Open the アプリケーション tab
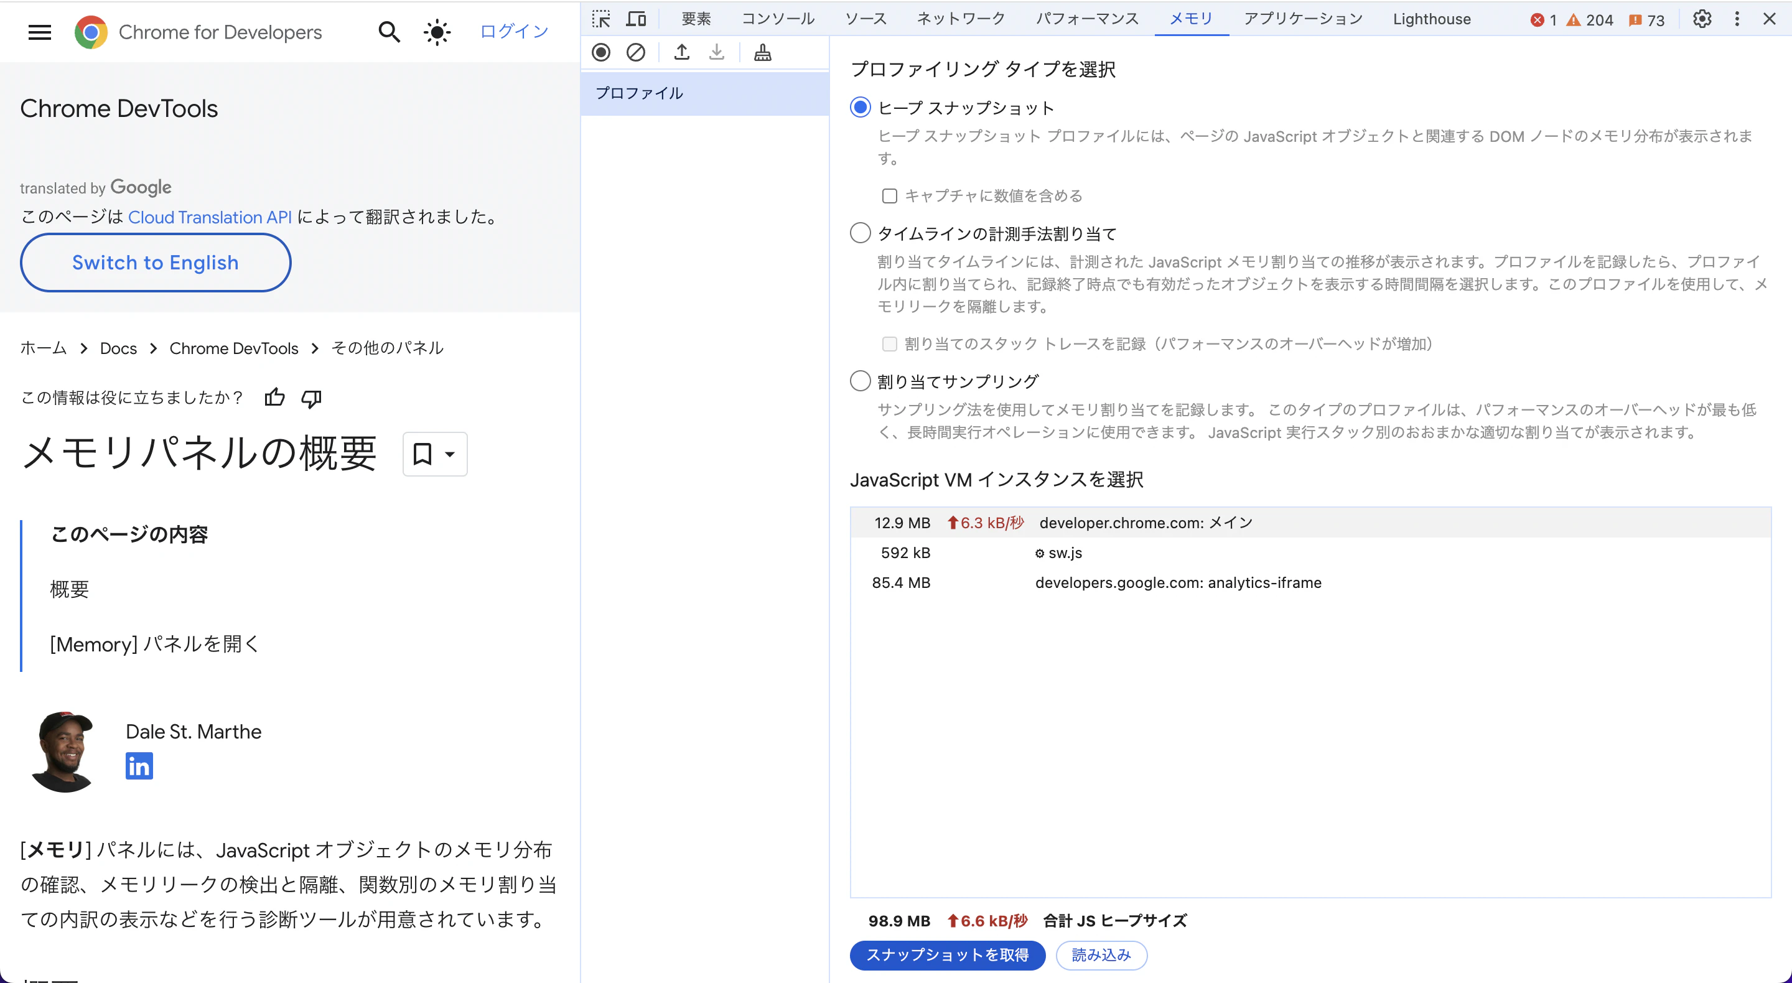The width and height of the screenshot is (1792, 983). 1303,19
